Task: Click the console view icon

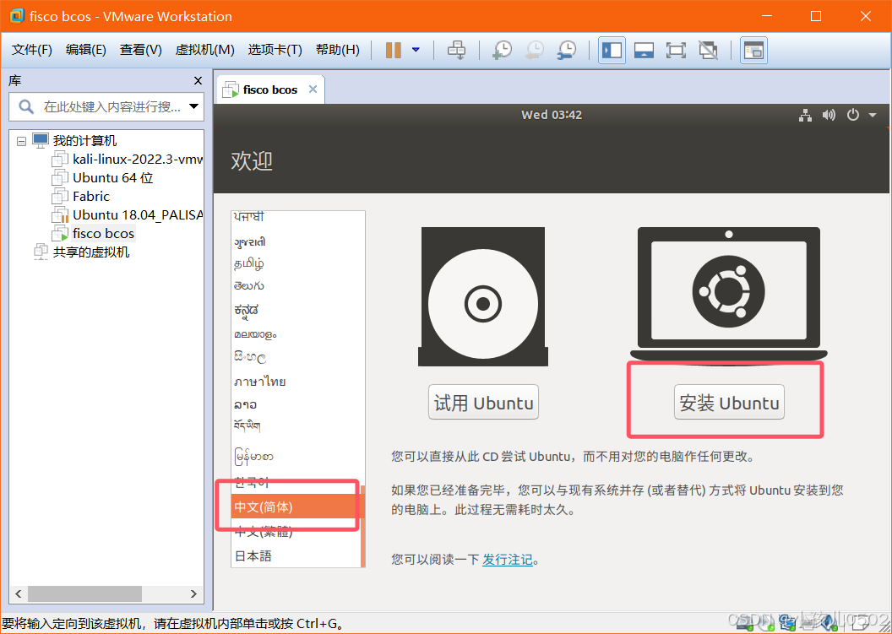Action: [x=753, y=50]
